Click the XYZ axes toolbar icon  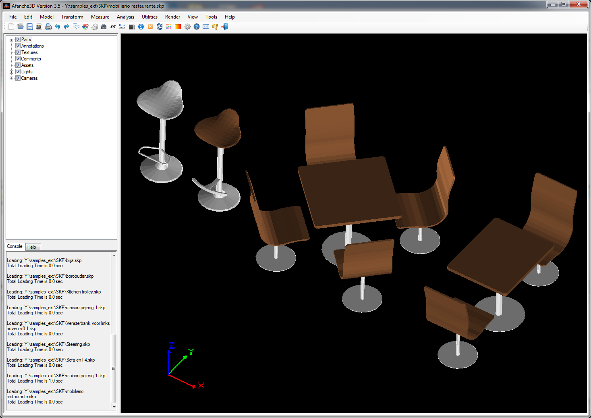point(113,27)
